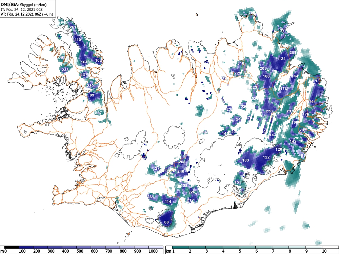Click the '183' visibility value on the map
Image resolution: width=339 pixels, height=254 pixels.
(x=245, y=160)
